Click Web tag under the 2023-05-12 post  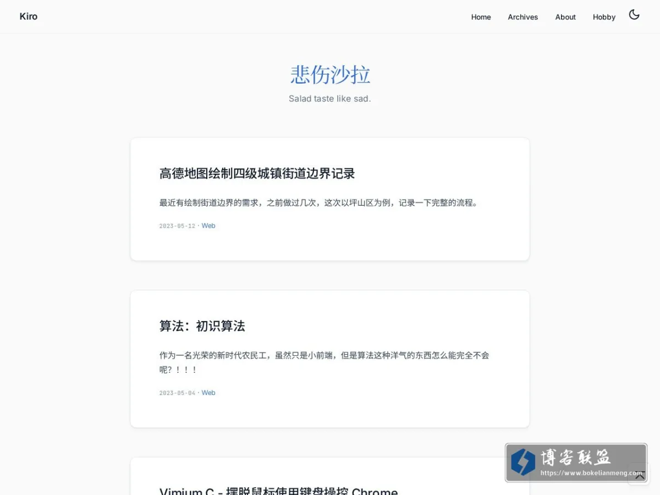[x=208, y=226]
